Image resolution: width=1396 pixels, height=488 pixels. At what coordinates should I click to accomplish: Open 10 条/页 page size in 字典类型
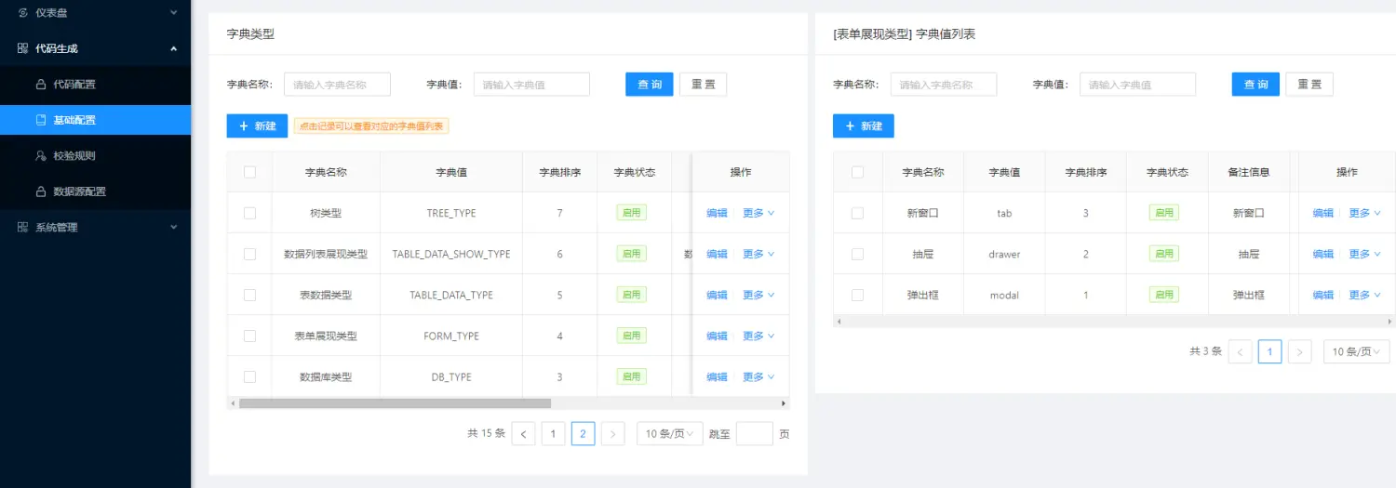[x=670, y=434]
